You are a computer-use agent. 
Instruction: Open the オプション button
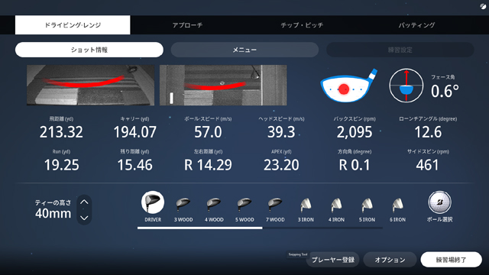[390, 260]
